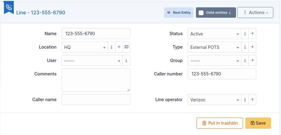The width and height of the screenshot is (281, 135).
Task: Add a new Type with plus icon
Action: coord(252,47)
